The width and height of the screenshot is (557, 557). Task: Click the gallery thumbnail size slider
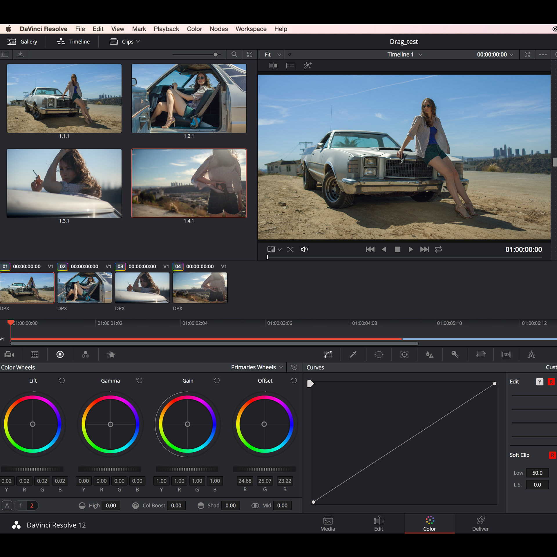pos(216,55)
